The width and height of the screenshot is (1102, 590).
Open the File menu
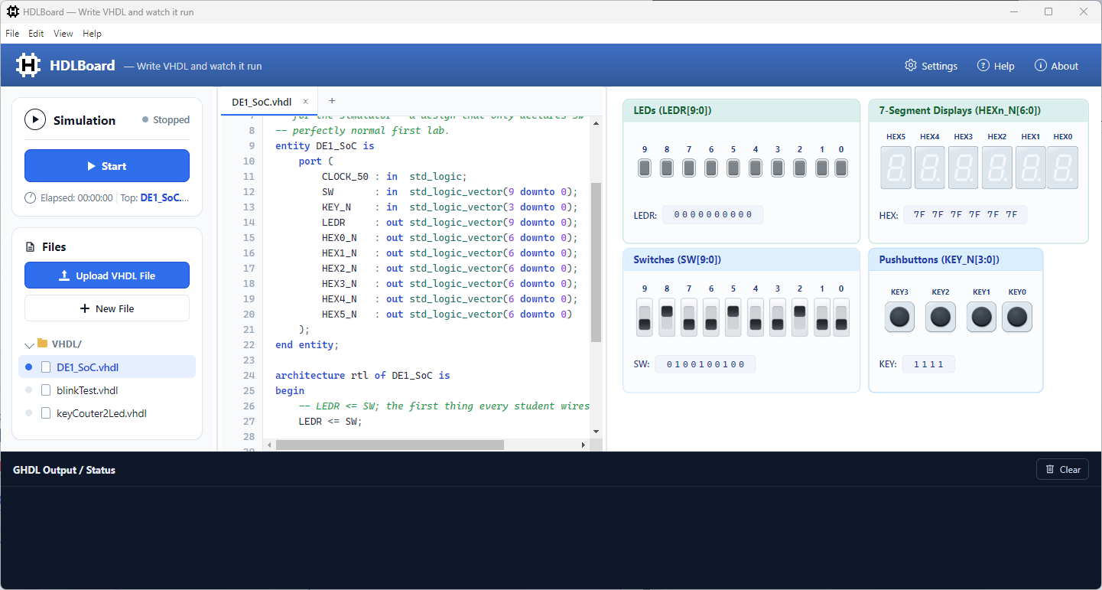coord(12,34)
